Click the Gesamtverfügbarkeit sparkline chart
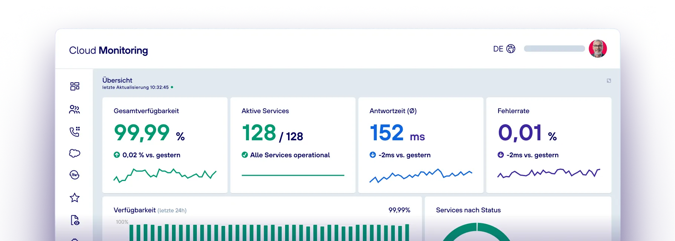675x241 pixels. pos(165,175)
